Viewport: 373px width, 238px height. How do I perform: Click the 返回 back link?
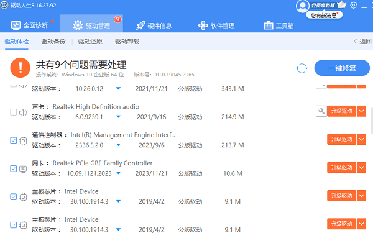pos(362,42)
